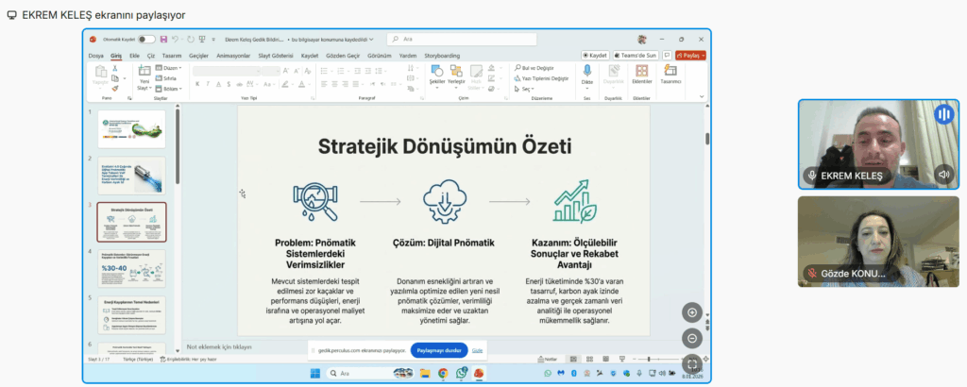The image size is (967, 387).
Task: Toggle the Otomatik Kaydet switch
Action: click(146, 40)
